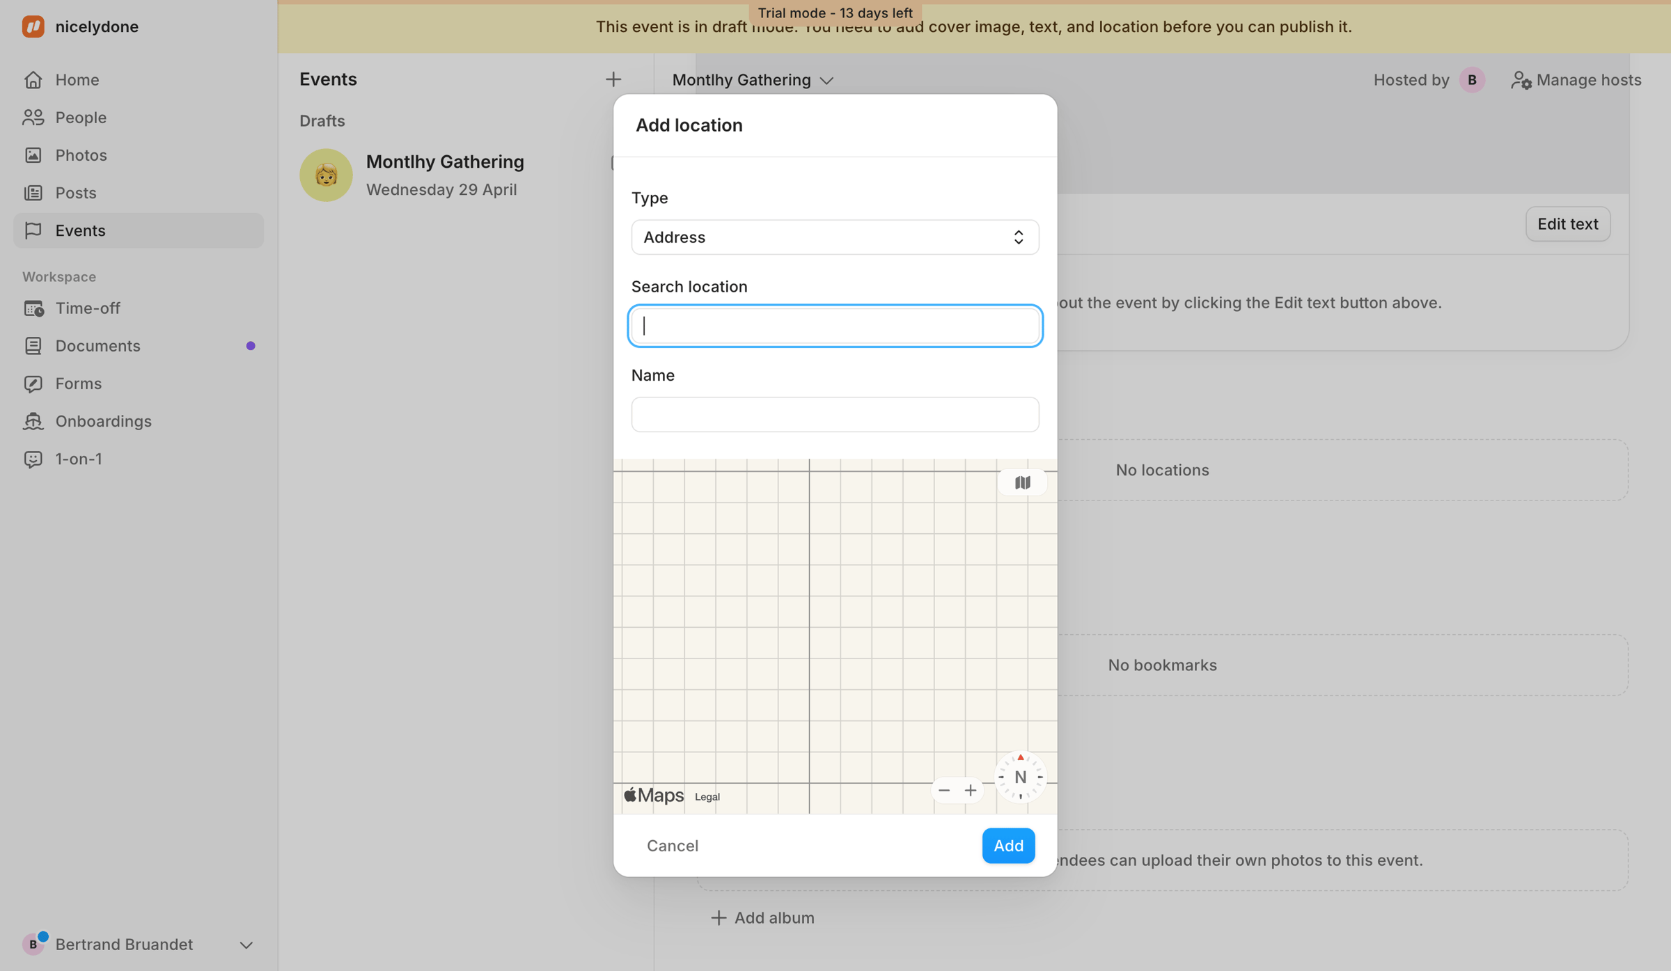Click the Edit text button
1671x971 pixels.
coord(1567,224)
